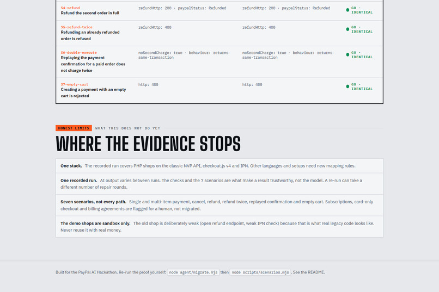Click 'Refund the second order in full' text
Viewport: 439px width, 292px height.
(x=90, y=13)
